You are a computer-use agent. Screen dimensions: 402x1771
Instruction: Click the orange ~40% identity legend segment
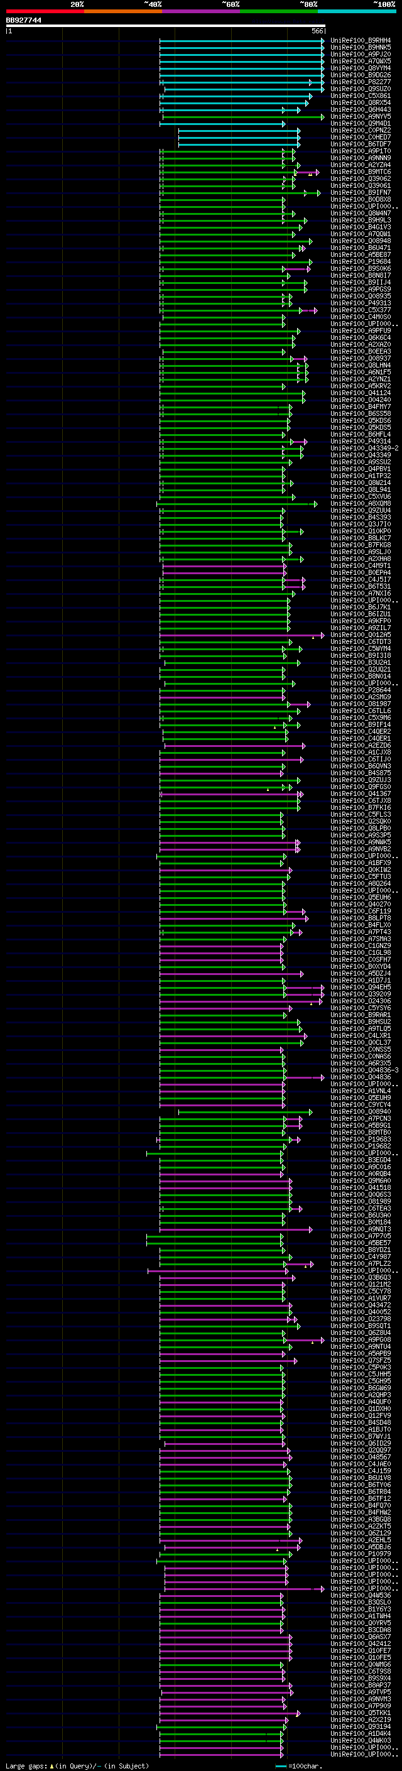(123, 11)
